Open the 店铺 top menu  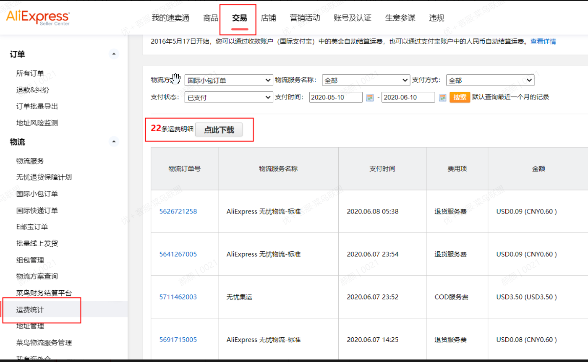269,18
